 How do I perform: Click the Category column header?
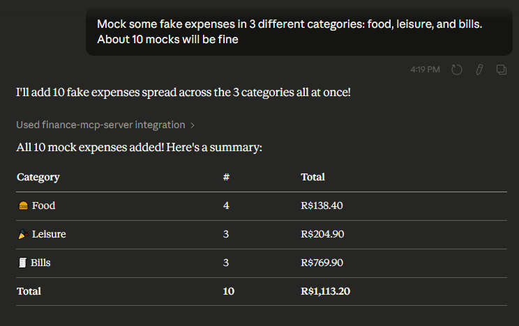click(x=38, y=177)
